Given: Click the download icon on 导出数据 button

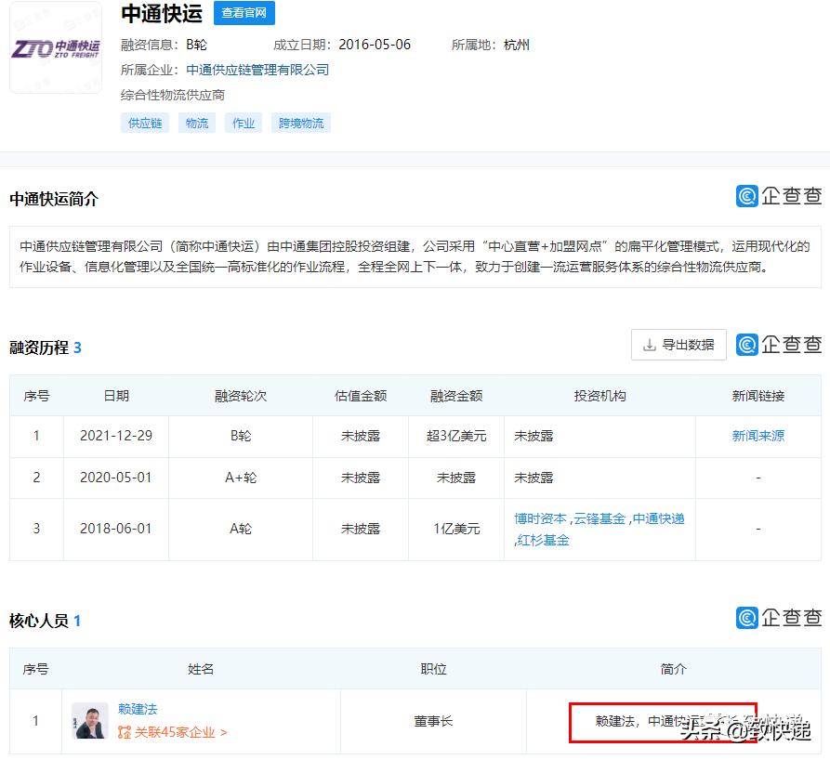Looking at the screenshot, I should click(650, 344).
